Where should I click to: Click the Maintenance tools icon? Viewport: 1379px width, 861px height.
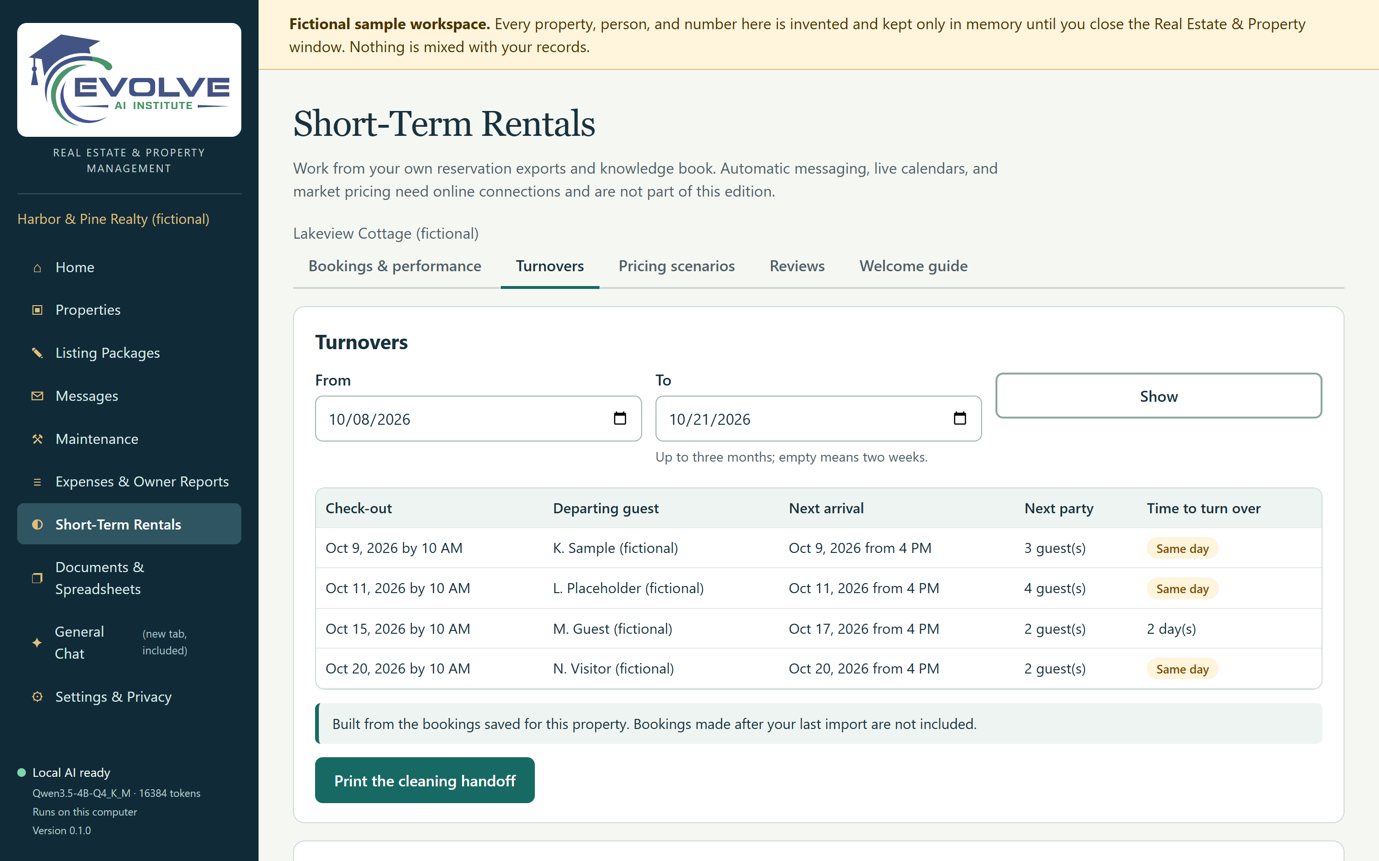pyautogui.click(x=37, y=439)
